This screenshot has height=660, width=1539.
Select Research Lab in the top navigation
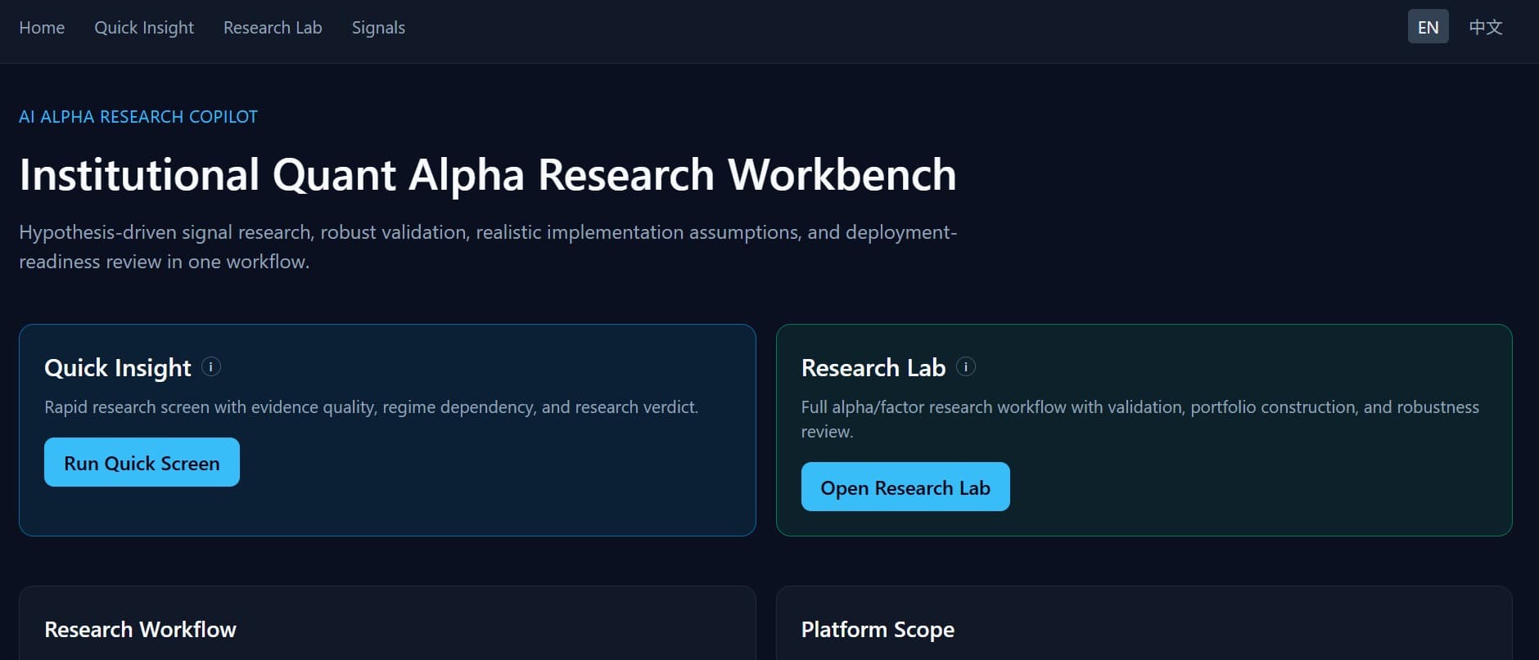pos(273,28)
